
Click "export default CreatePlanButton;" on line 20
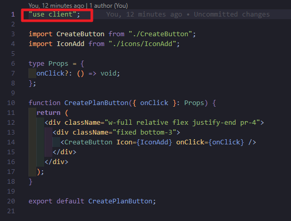92,201
